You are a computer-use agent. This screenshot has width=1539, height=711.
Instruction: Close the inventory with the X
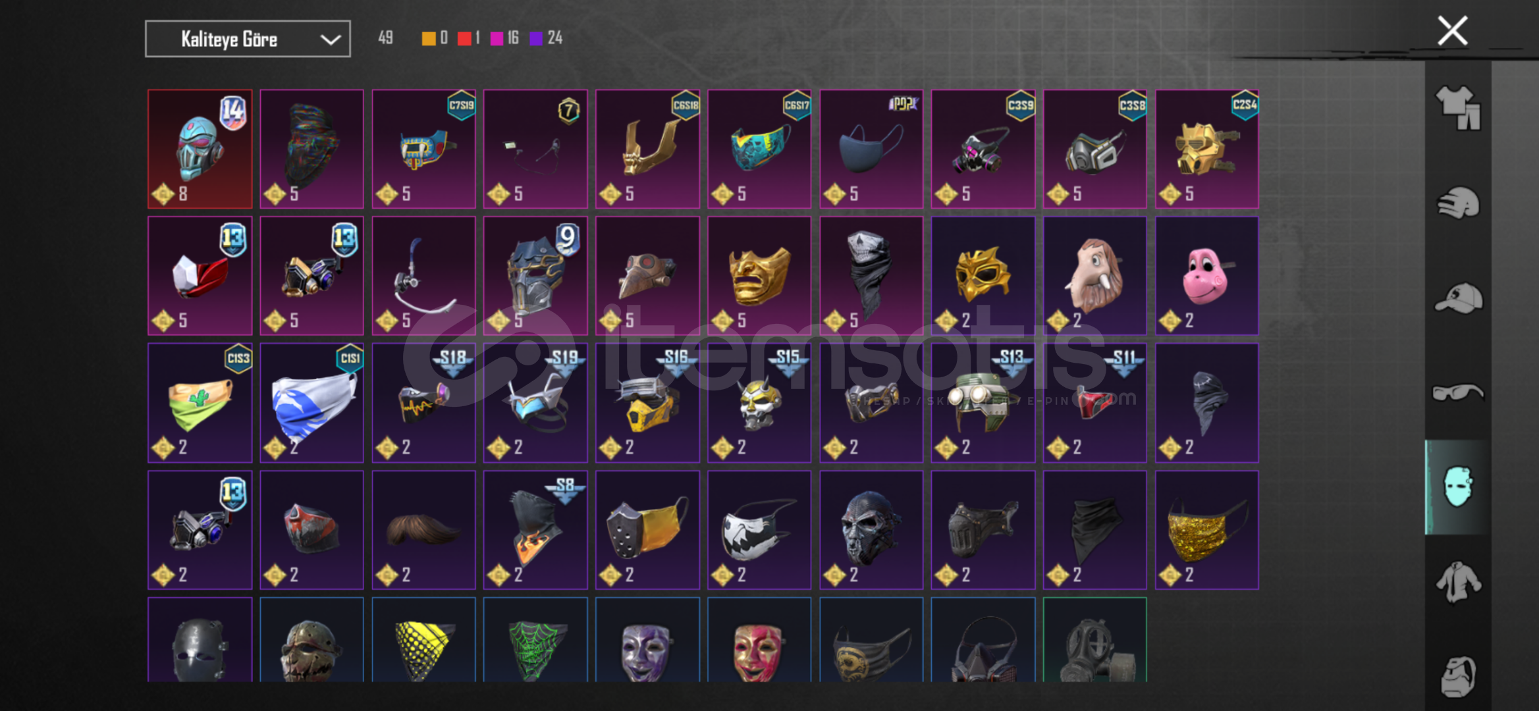1452,31
